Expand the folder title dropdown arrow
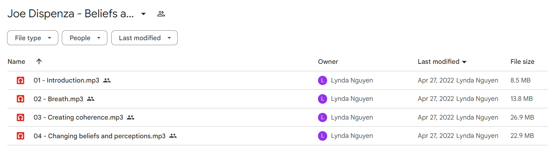 pyautogui.click(x=143, y=14)
